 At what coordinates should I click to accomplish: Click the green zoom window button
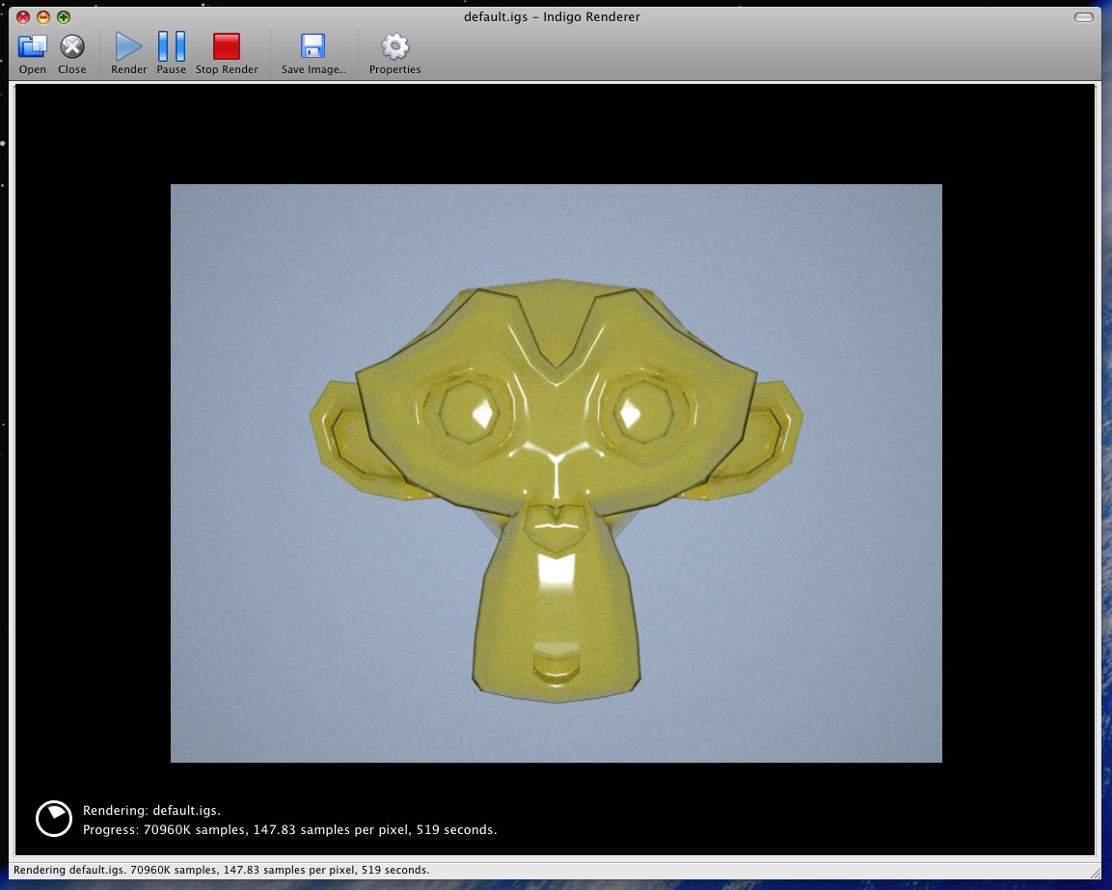coord(64,17)
